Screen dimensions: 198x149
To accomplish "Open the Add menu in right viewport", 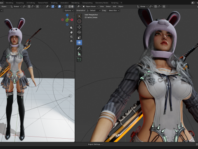I will [114, 7].
